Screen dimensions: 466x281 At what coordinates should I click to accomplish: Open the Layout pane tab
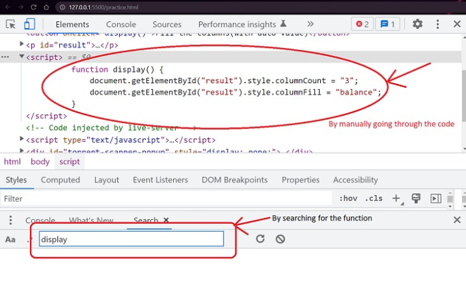click(107, 180)
